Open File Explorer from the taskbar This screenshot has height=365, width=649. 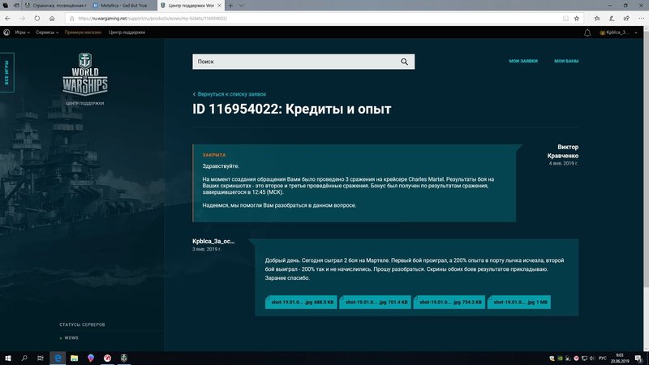point(74,358)
